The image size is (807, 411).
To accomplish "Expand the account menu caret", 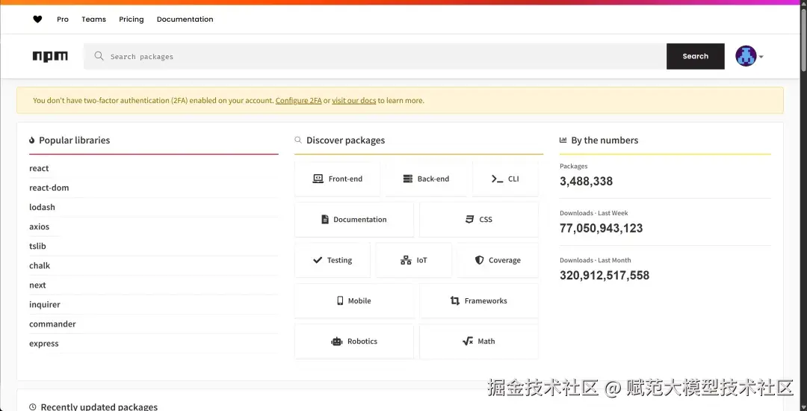I will pyautogui.click(x=761, y=57).
